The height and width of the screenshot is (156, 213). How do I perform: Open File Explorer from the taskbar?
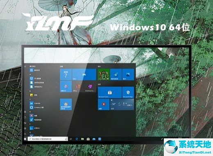(82, 139)
